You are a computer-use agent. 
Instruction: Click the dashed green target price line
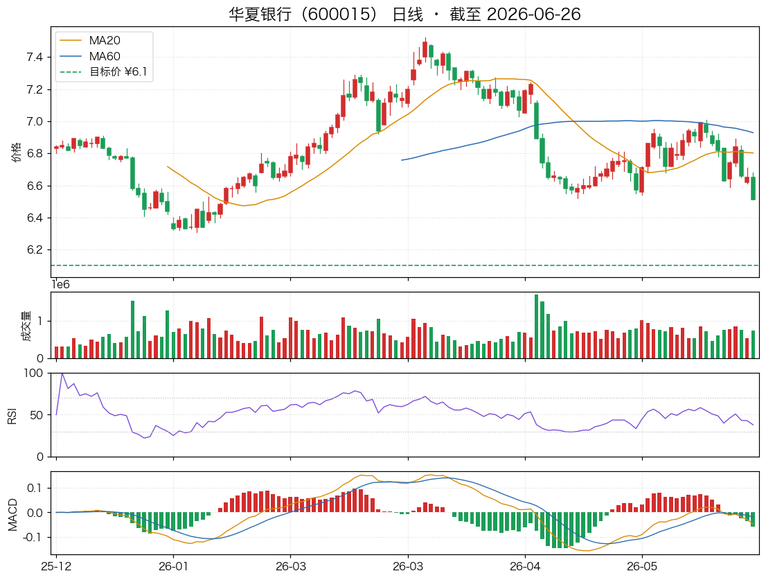pyautogui.click(x=405, y=265)
